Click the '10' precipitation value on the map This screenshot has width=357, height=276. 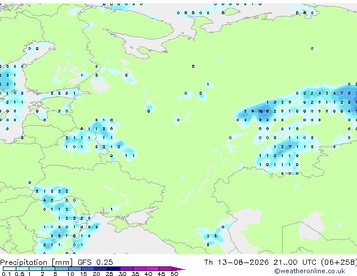pos(260,111)
